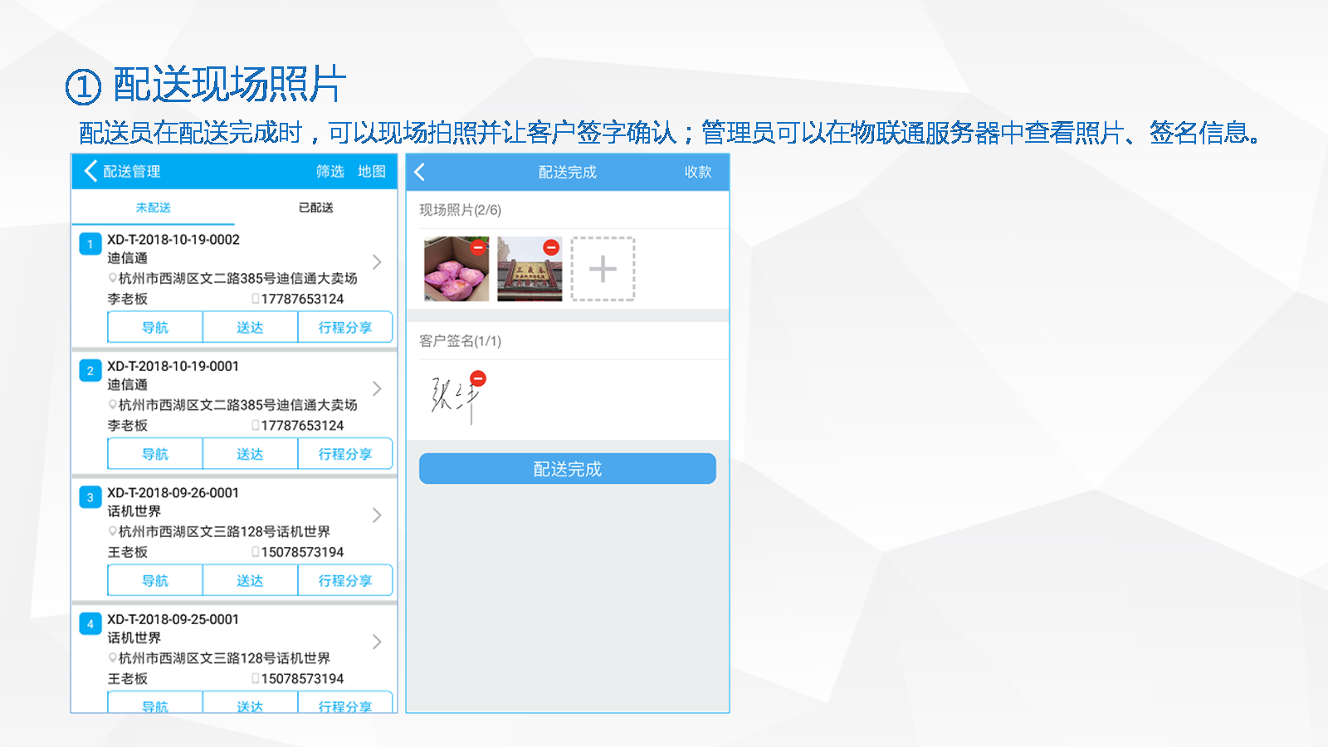Remove the storefront photo via red minus

point(551,247)
